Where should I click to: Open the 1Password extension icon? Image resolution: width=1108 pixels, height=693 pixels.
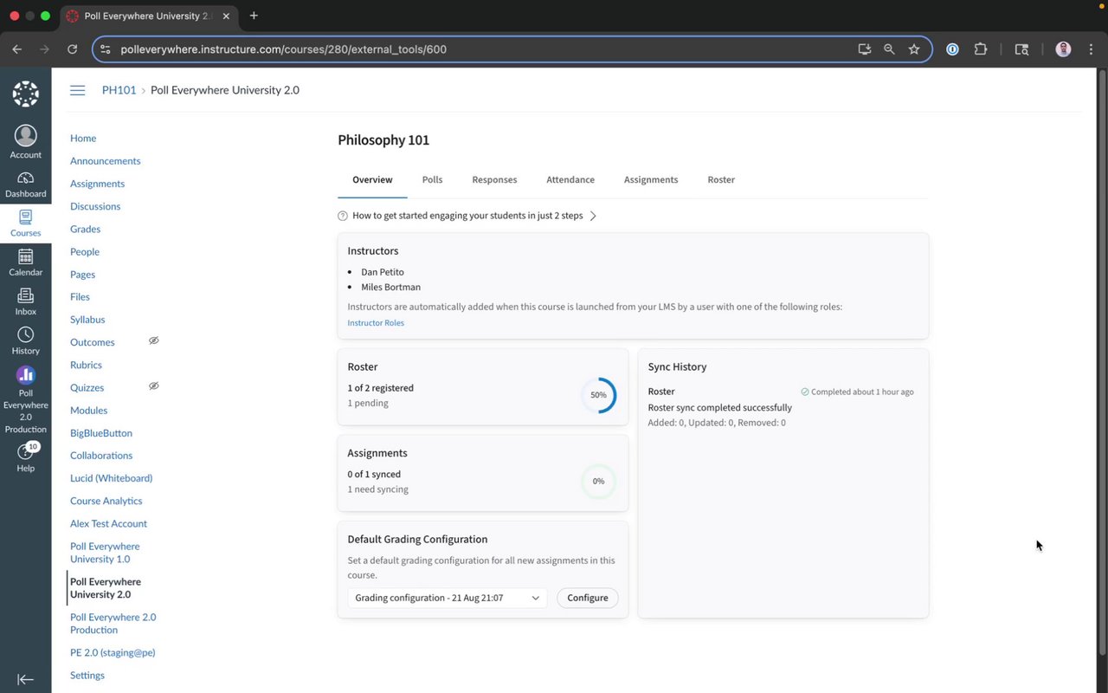coord(952,49)
